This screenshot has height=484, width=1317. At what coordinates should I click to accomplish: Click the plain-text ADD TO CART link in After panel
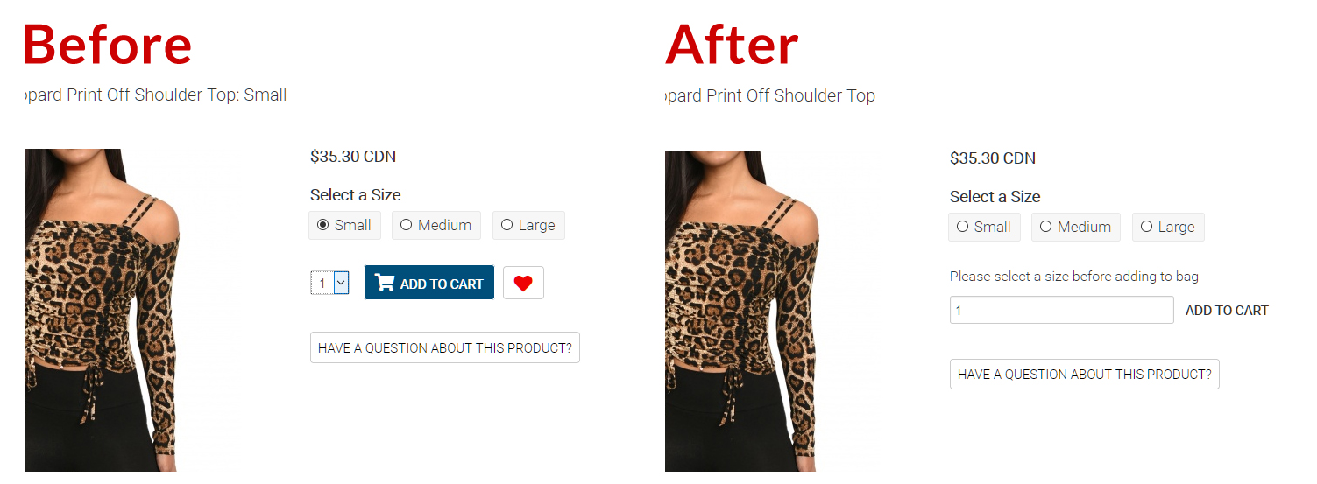(x=1227, y=310)
